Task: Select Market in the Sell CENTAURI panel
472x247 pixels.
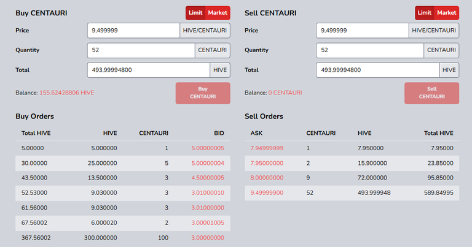Action: click(447, 13)
